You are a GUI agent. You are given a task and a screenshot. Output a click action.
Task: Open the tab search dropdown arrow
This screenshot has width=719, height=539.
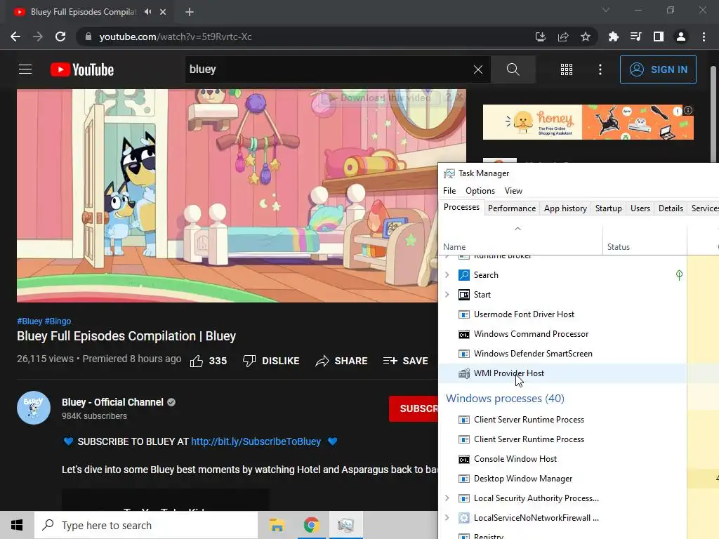coord(606,10)
